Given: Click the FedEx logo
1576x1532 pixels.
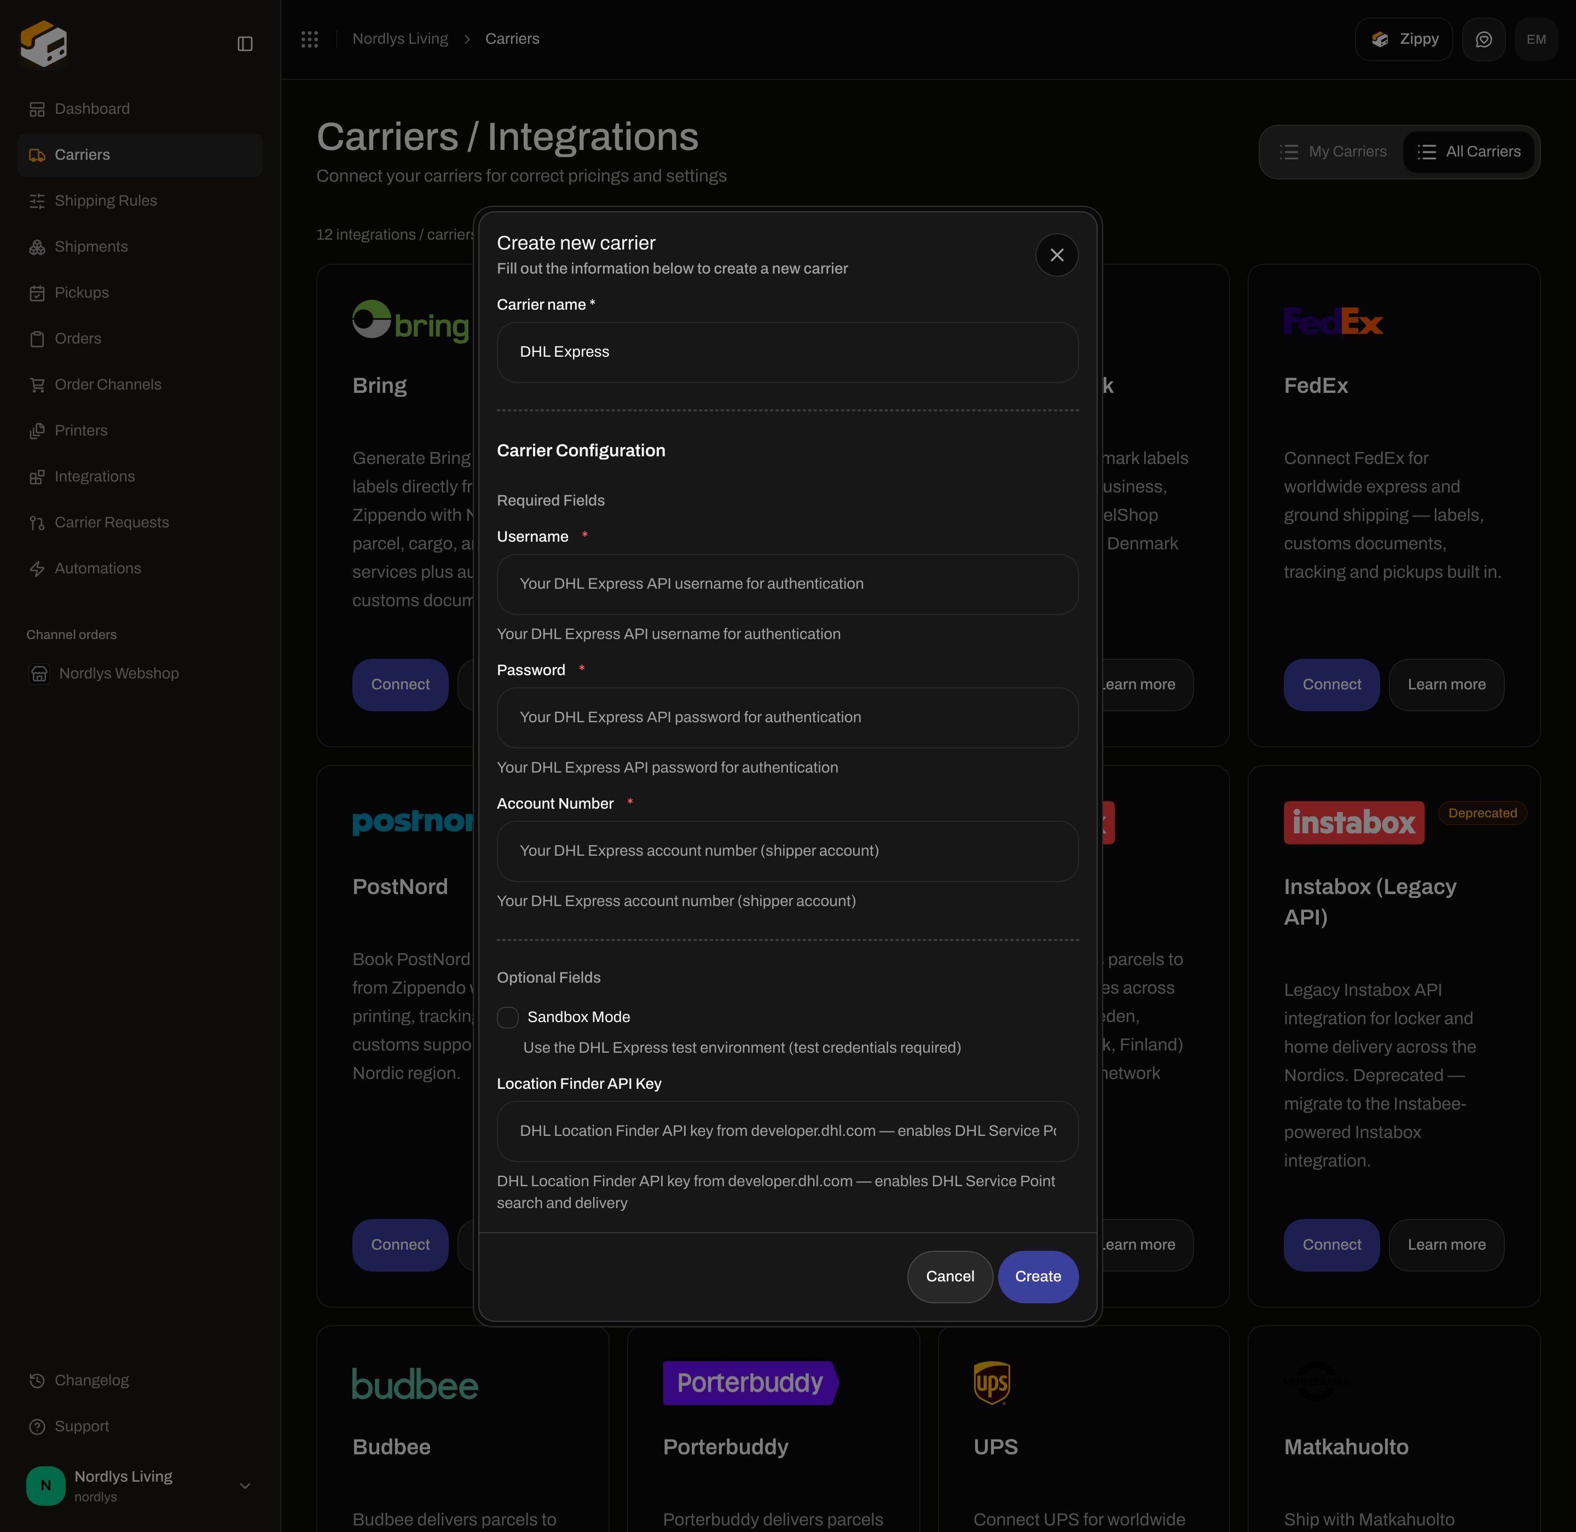Looking at the screenshot, I should (1333, 321).
